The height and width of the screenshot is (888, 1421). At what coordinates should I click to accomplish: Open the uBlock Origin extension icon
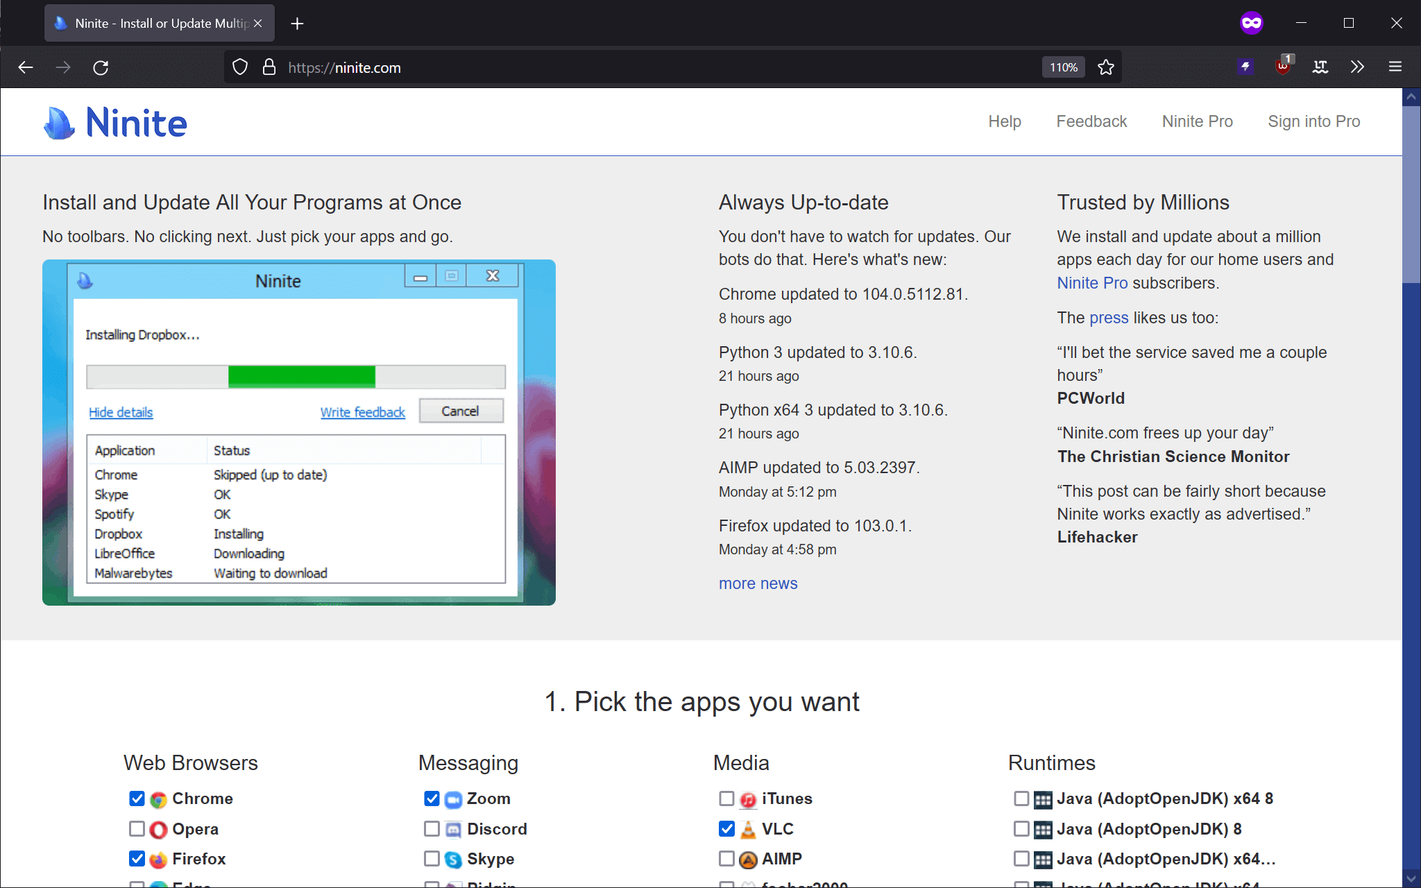coord(1284,66)
